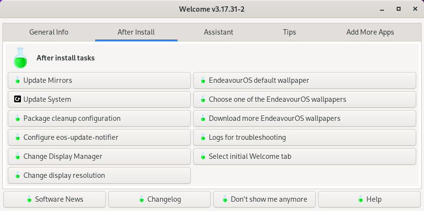The height and width of the screenshot is (211, 424).
Task: Click the Update Mirrors button
Action: (99, 80)
